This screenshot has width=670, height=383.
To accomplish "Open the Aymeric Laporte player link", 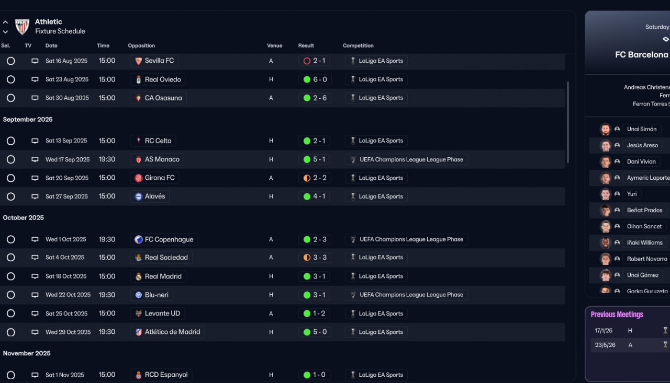I will tap(647, 178).
